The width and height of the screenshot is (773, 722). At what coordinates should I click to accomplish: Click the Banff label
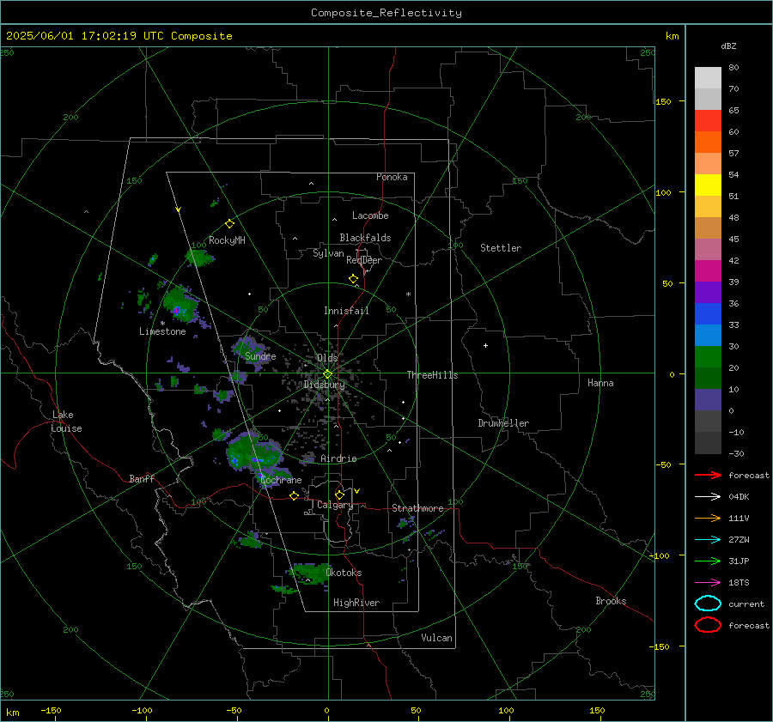[142, 478]
